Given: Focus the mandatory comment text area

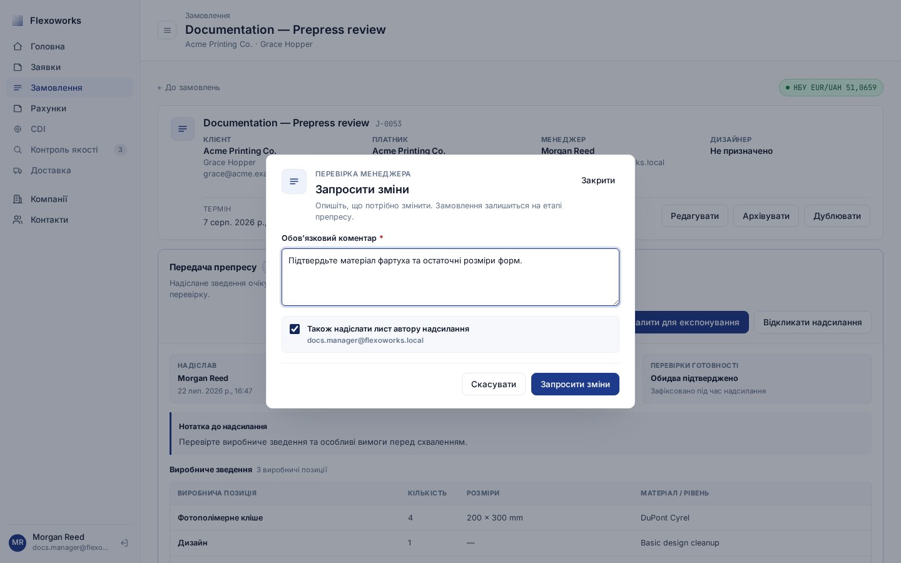Looking at the screenshot, I should (x=450, y=277).
